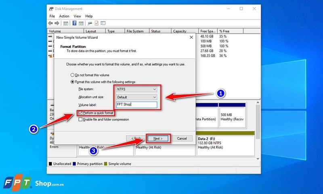This screenshot has height=194, width=323.
Task: Click the Show/Hide Console Tree icon
Action: pos(66,23)
